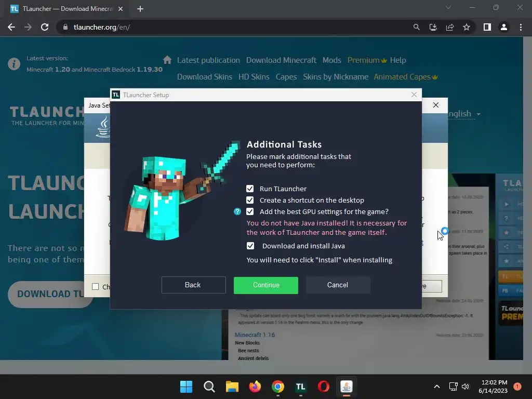Click the address bar URL
This screenshot has height=399, width=532.
[102, 27]
